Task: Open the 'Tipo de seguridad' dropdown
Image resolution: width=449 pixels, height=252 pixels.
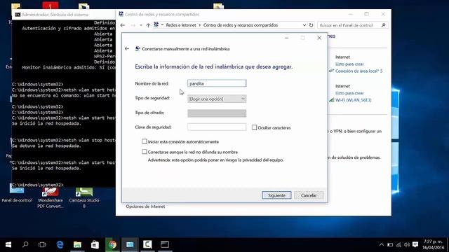Action: [217, 99]
